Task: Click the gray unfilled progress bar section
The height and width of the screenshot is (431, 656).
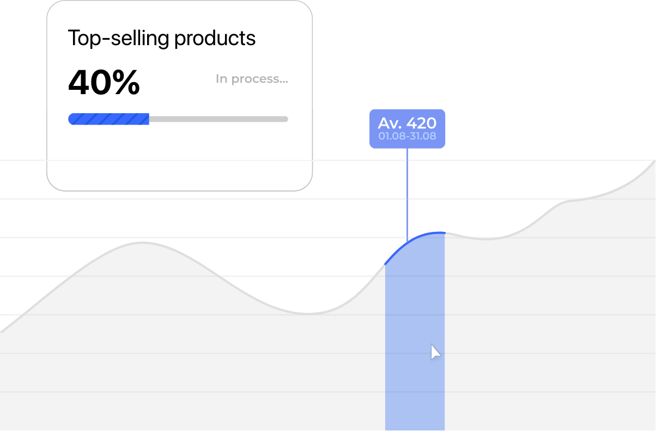Action: (218, 119)
